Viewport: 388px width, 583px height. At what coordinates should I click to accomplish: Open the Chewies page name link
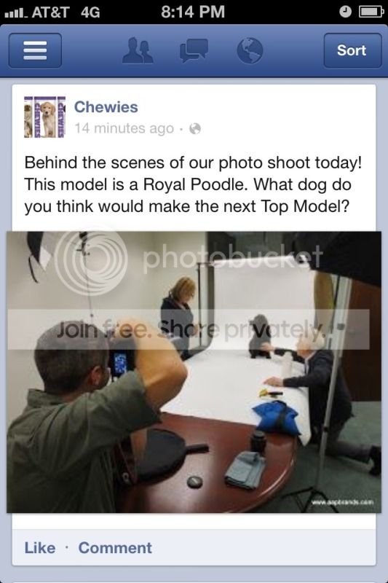pyautogui.click(x=106, y=107)
